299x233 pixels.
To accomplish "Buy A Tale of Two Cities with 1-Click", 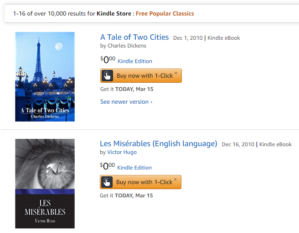I will point(144,75).
